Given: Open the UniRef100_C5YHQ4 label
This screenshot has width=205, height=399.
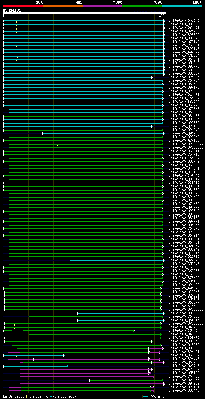Looking at the screenshot, I should (184, 330).
